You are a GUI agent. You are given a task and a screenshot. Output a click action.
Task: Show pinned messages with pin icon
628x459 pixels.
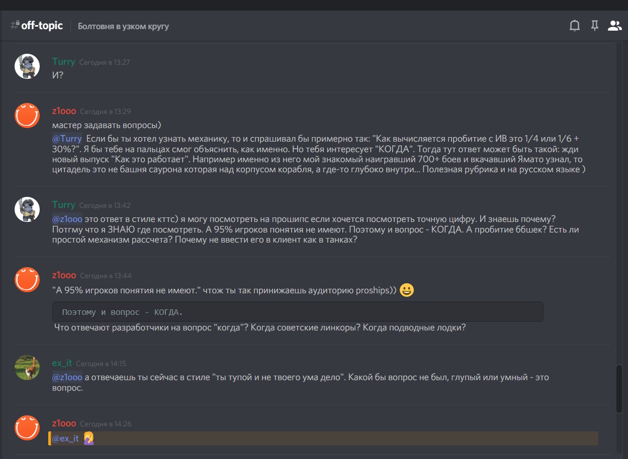pyautogui.click(x=595, y=26)
